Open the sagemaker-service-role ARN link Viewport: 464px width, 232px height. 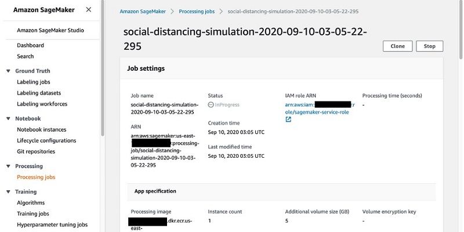coord(320,108)
